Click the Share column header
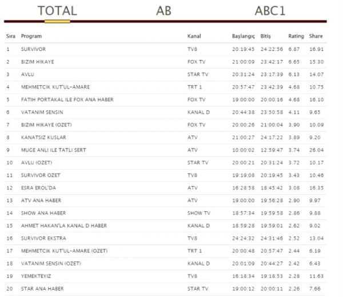This screenshot has height=297, width=343. (x=316, y=36)
